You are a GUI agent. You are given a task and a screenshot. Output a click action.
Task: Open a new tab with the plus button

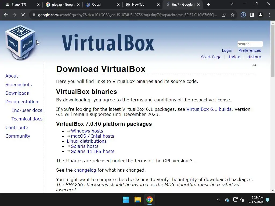pyautogui.click(x=208, y=5)
